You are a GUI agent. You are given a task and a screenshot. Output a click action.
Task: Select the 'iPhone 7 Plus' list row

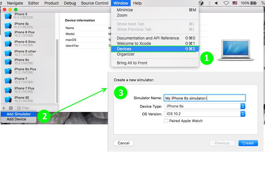coord(28,90)
